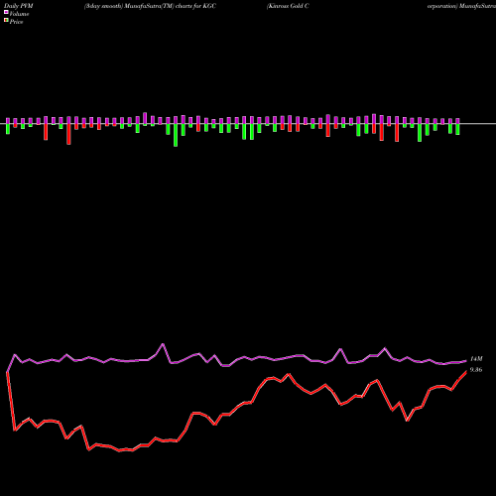Click the Volume legend color swatch

click(6, 12)
